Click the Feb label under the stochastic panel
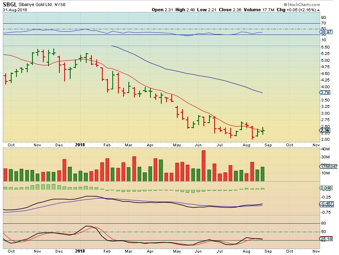Screen dimensions: 339x255 pyautogui.click(x=107, y=251)
